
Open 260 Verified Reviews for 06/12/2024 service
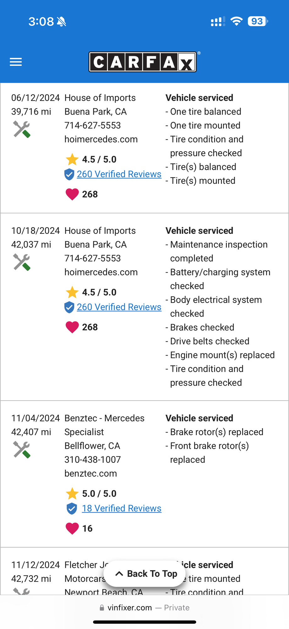tap(119, 174)
